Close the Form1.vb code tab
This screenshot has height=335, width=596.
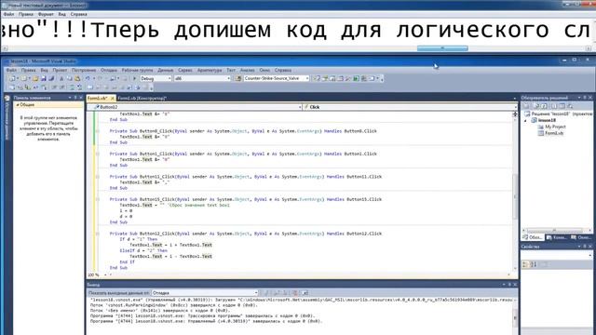point(113,99)
